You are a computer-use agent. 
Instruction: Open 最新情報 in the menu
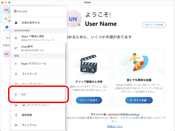coord(39,115)
